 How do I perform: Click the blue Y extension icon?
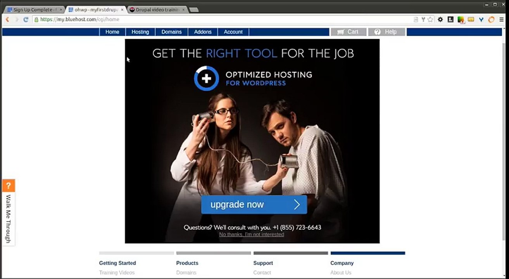(x=481, y=19)
